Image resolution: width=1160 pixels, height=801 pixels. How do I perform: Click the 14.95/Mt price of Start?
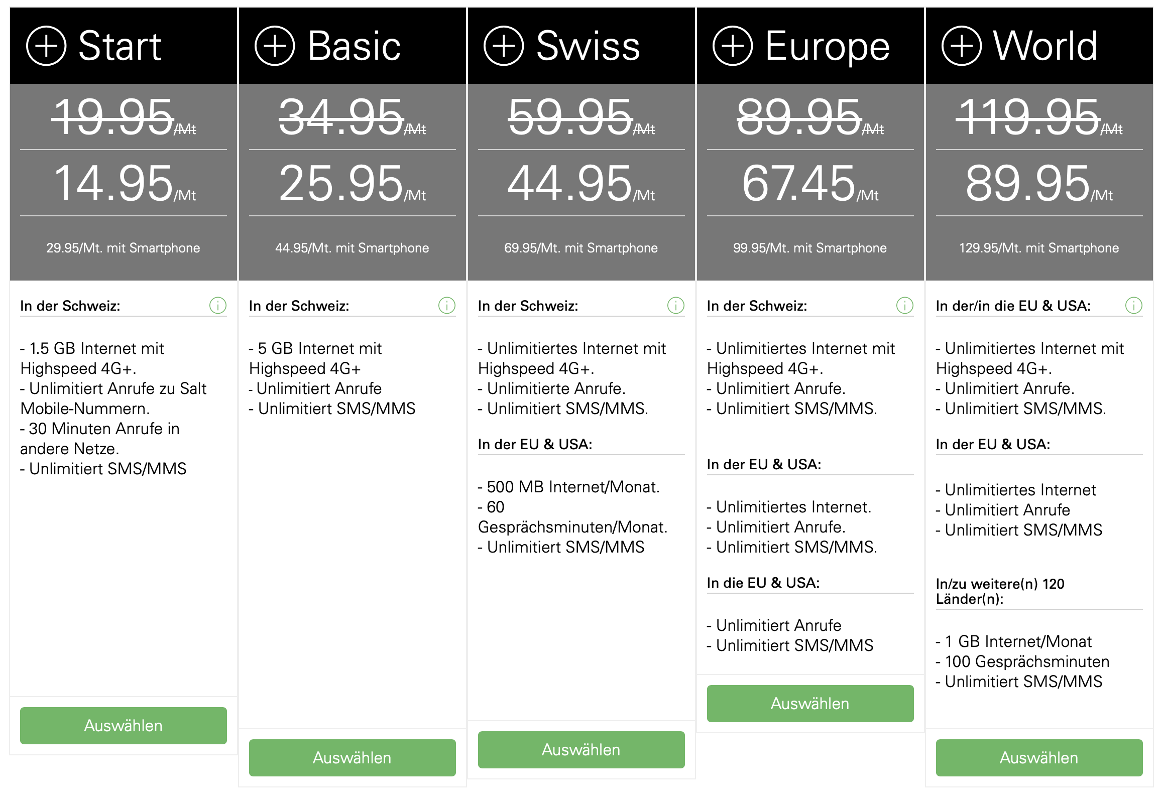click(125, 184)
